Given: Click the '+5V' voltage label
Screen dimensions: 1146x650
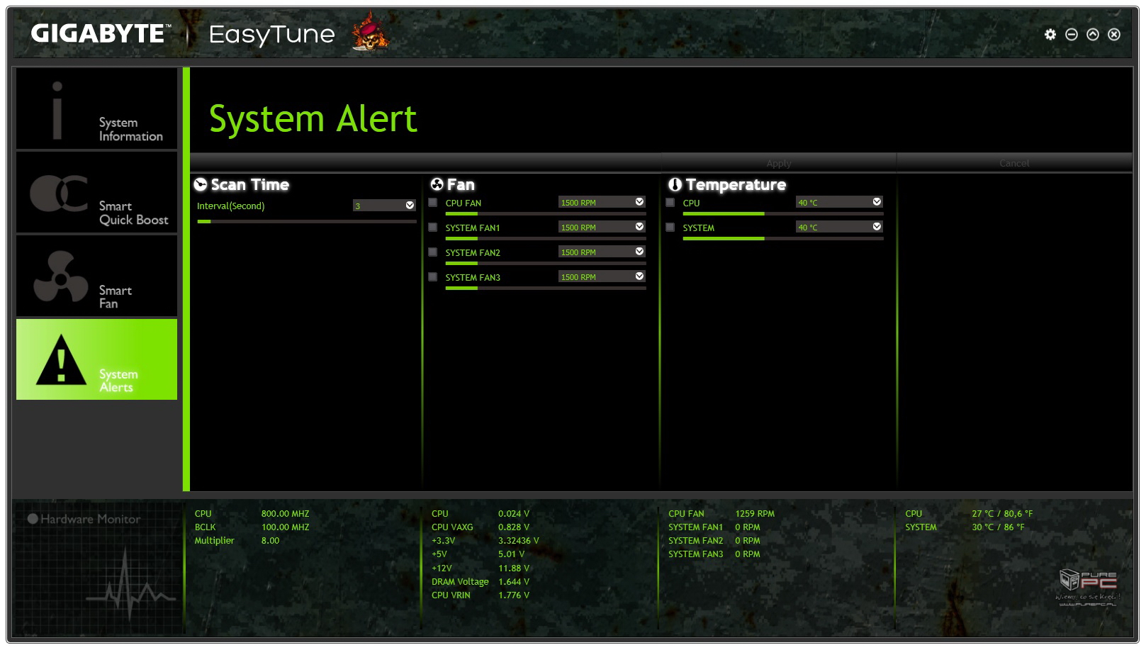Looking at the screenshot, I should click(439, 554).
